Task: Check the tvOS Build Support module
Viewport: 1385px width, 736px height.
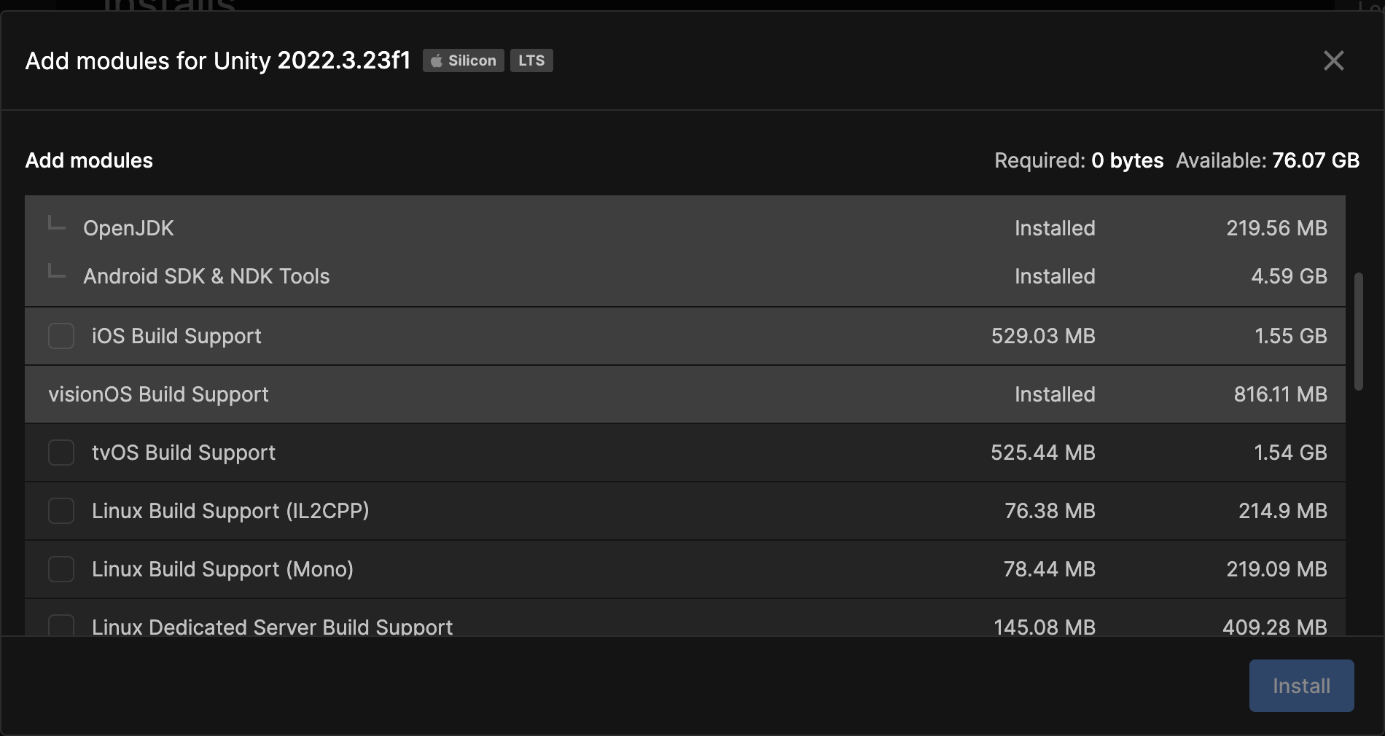Action: 61,453
